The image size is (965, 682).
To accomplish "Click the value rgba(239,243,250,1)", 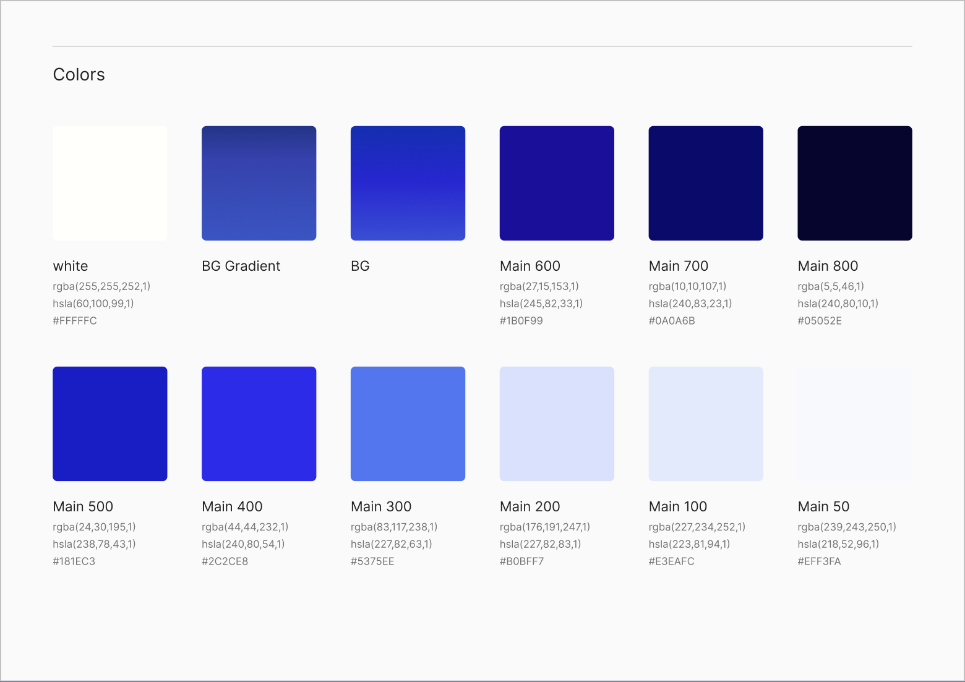I will click(x=847, y=527).
